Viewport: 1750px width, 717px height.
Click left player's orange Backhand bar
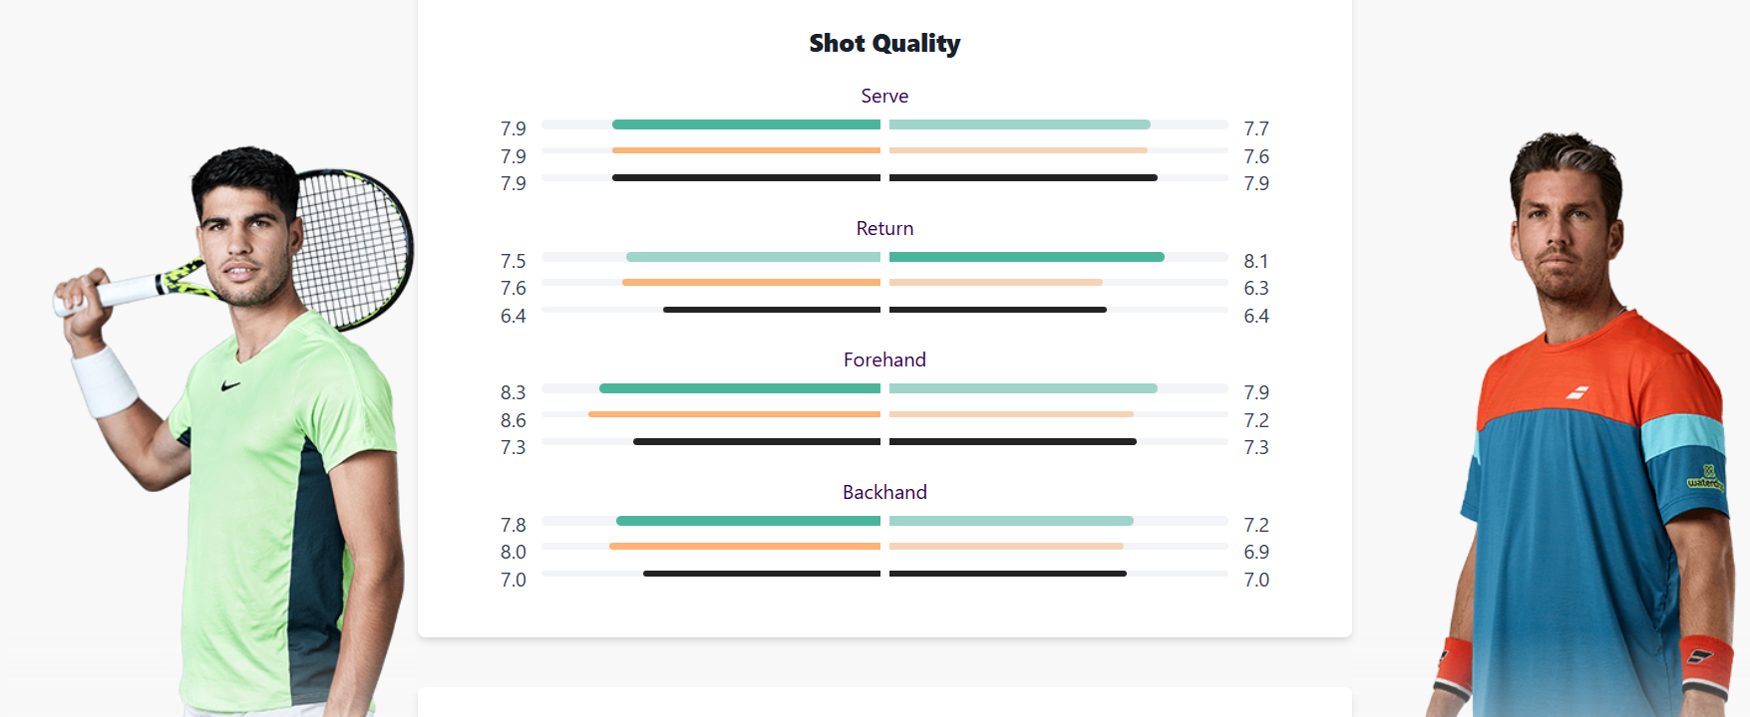[x=745, y=547]
